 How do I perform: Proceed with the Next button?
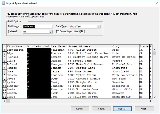[x=122, y=109]
